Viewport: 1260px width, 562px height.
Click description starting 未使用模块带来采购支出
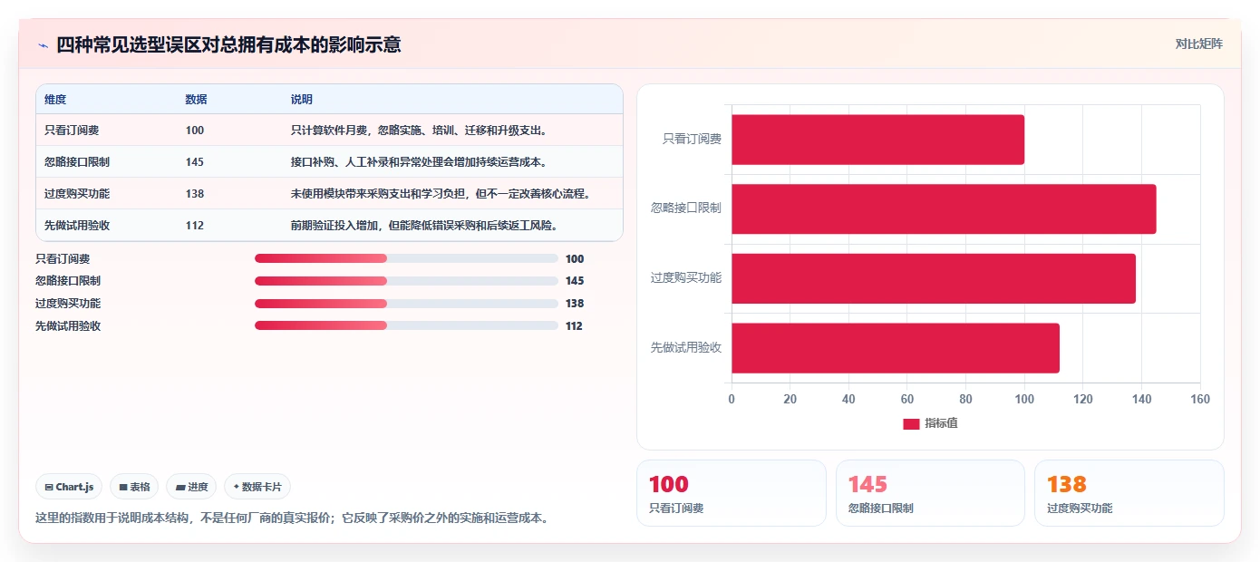click(441, 194)
